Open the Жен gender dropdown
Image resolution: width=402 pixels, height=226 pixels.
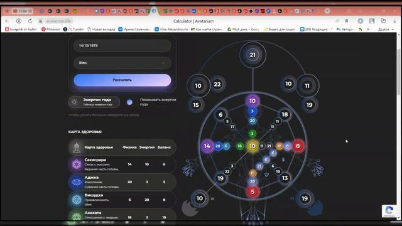(122, 63)
